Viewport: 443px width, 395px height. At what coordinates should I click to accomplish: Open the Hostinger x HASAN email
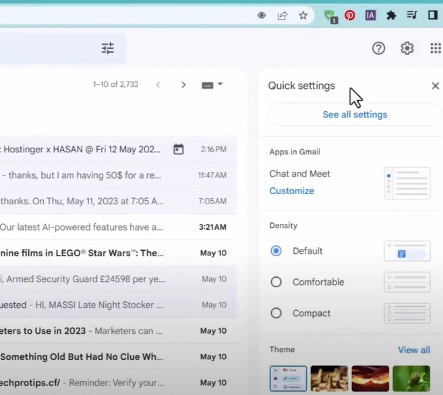click(119, 149)
